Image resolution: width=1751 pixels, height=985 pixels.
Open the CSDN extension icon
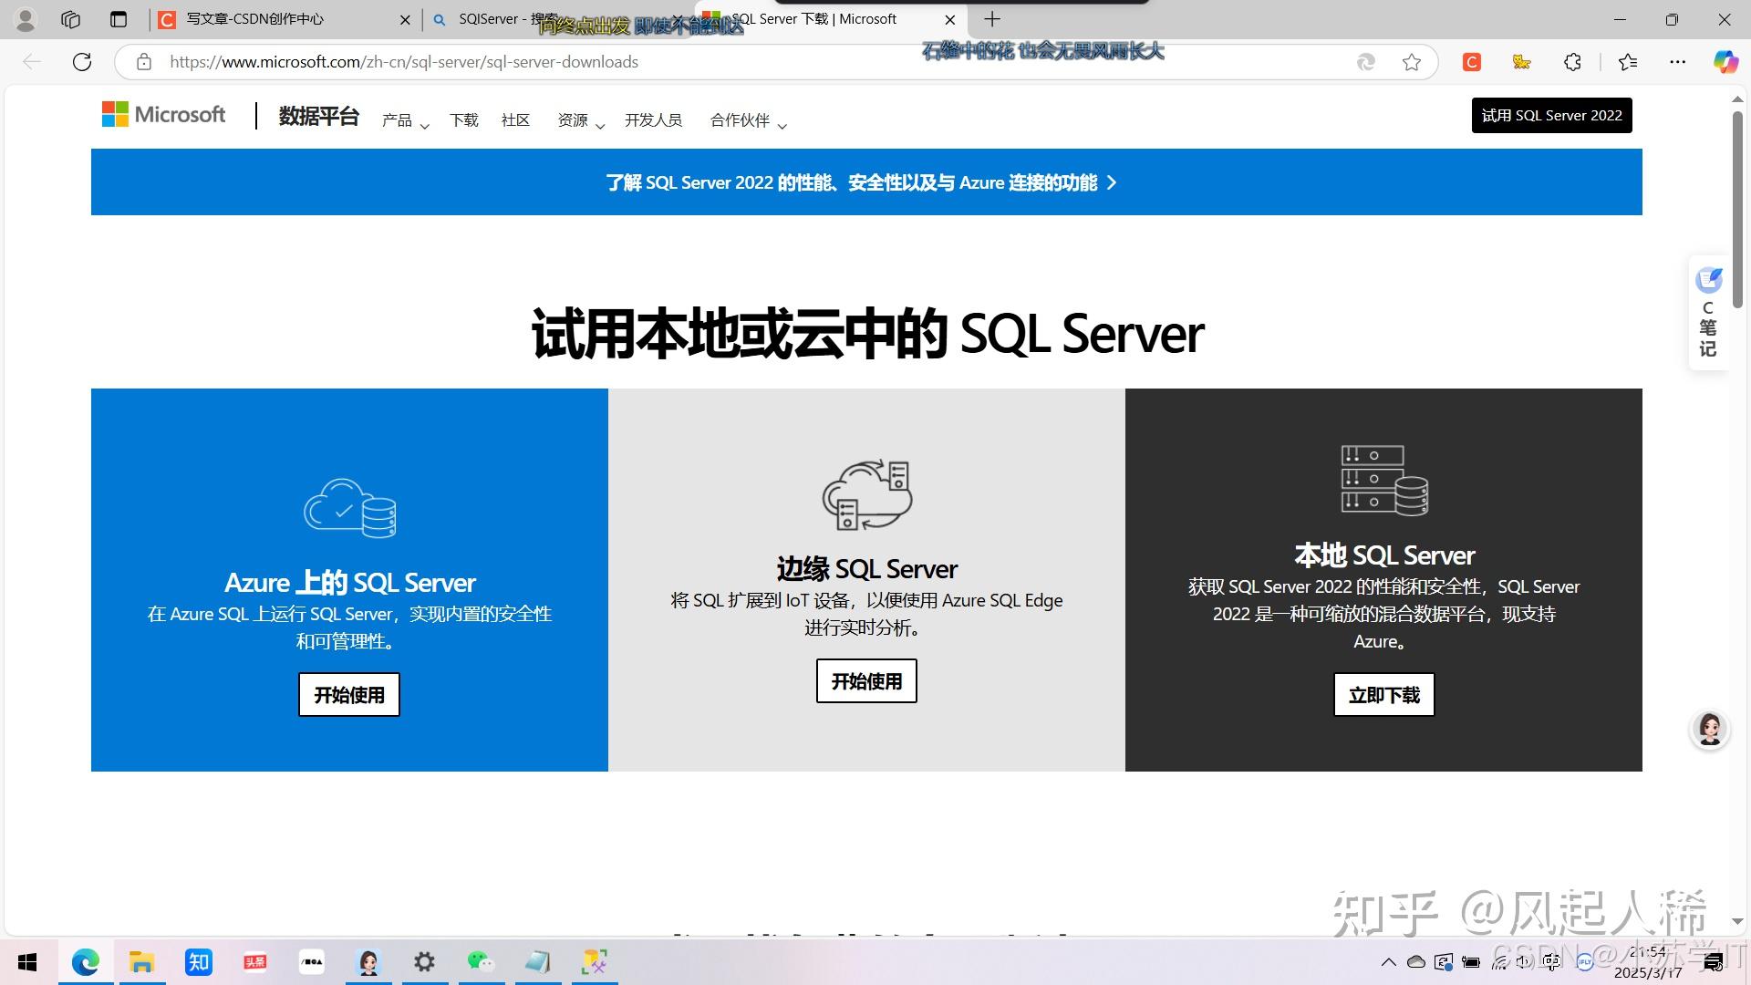coord(1471,62)
